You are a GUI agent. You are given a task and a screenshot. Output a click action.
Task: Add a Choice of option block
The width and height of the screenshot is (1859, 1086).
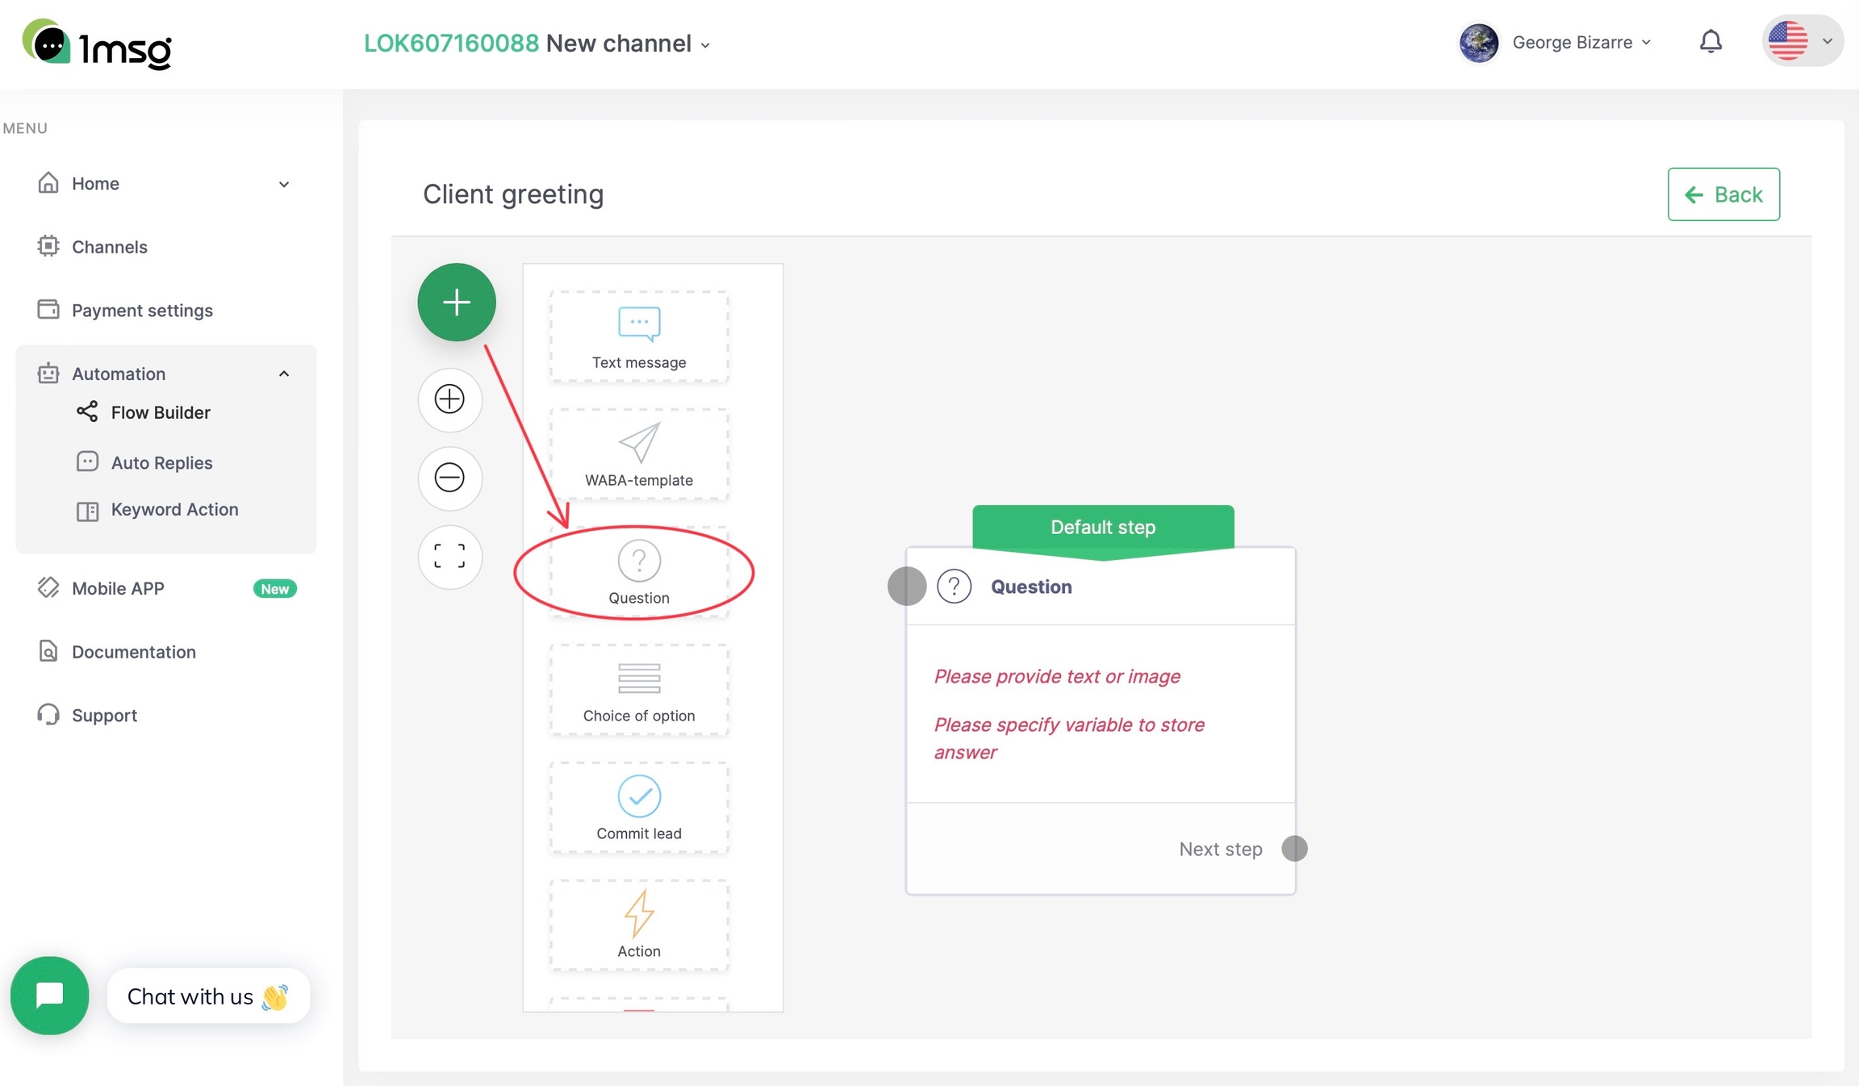point(638,690)
